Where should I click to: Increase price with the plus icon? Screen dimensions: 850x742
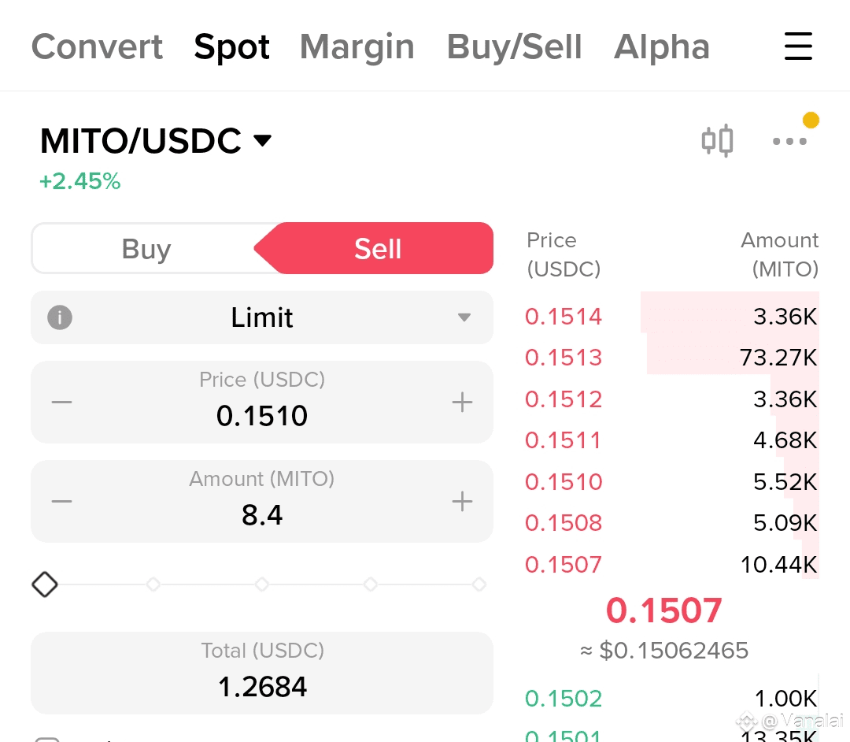[x=462, y=403]
